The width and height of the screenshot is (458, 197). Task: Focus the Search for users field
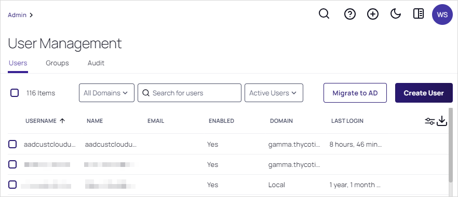point(189,93)
